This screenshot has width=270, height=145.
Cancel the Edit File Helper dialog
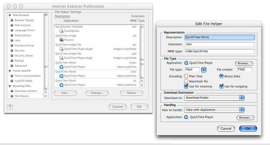[x=226, y=128]
